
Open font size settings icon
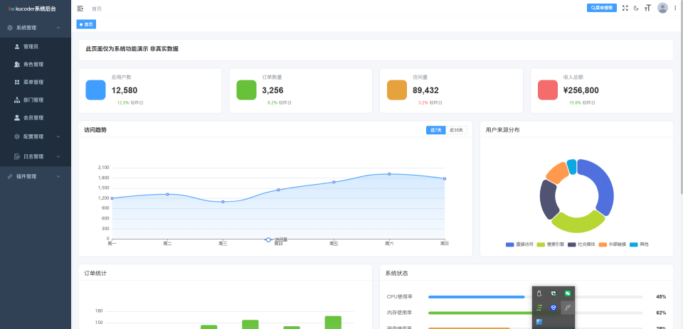pos(647,8)
